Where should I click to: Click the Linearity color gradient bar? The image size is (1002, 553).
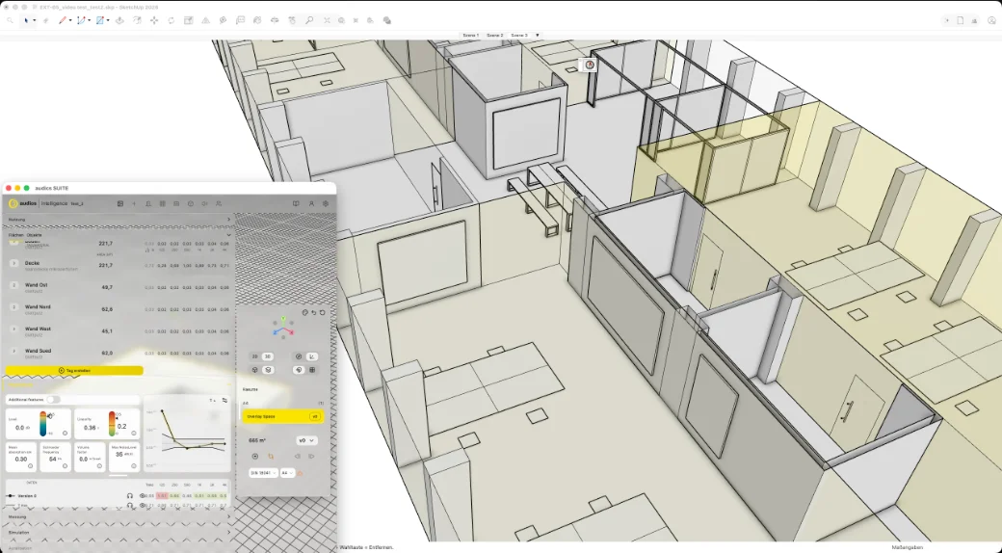pyautogui.click(x=112, y=424)
